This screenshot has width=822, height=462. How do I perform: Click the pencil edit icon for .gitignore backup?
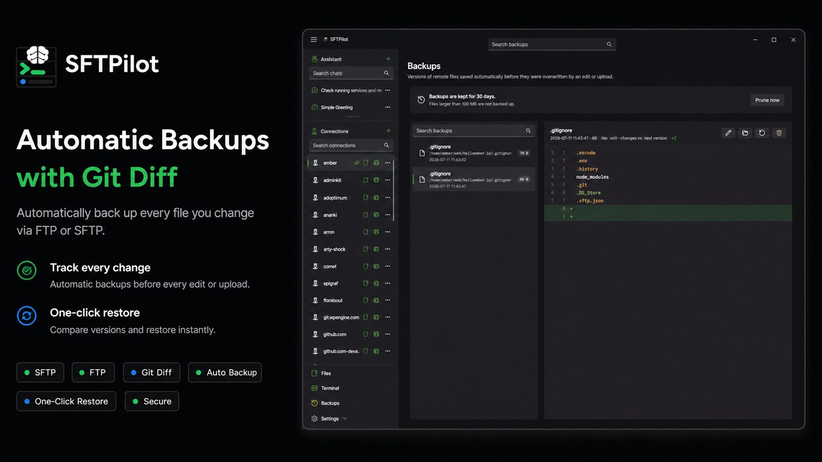click(x=728, y=133)
